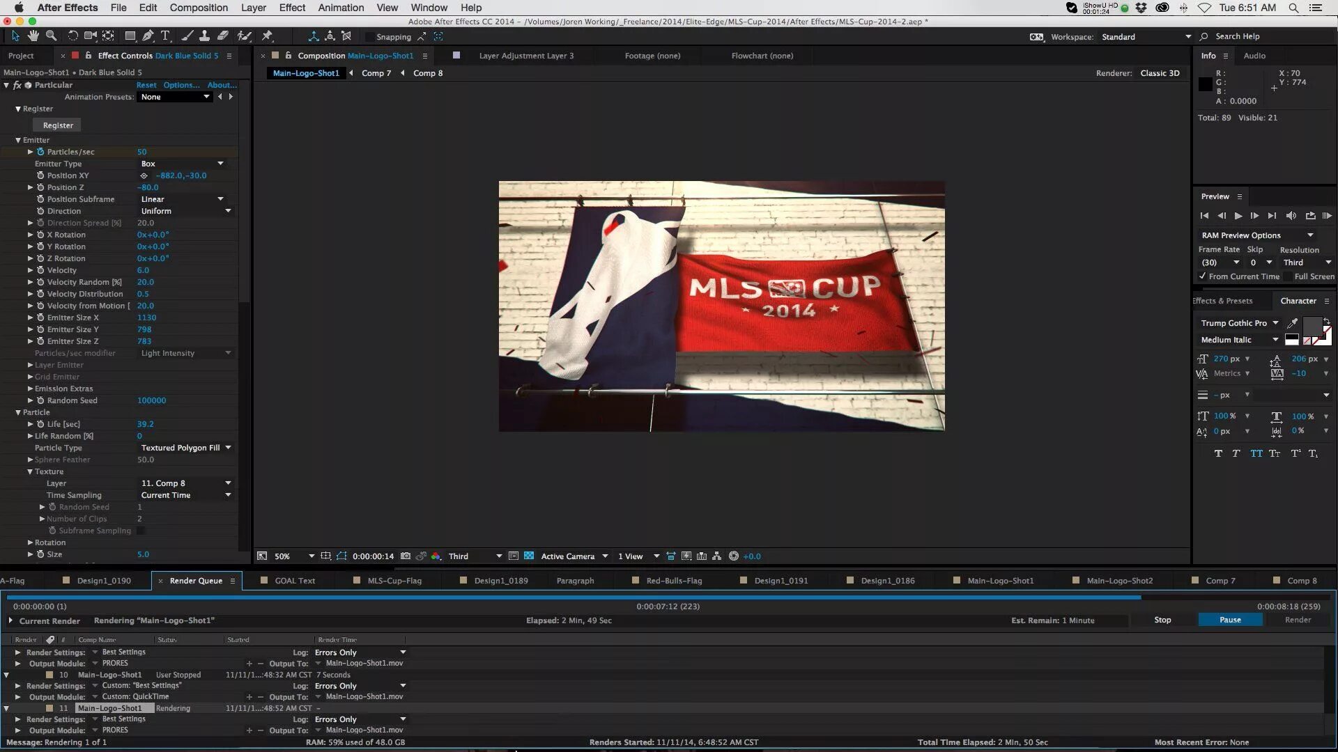Open the composition flowchart icon
Screen dimensions: 1338x752
717,556
